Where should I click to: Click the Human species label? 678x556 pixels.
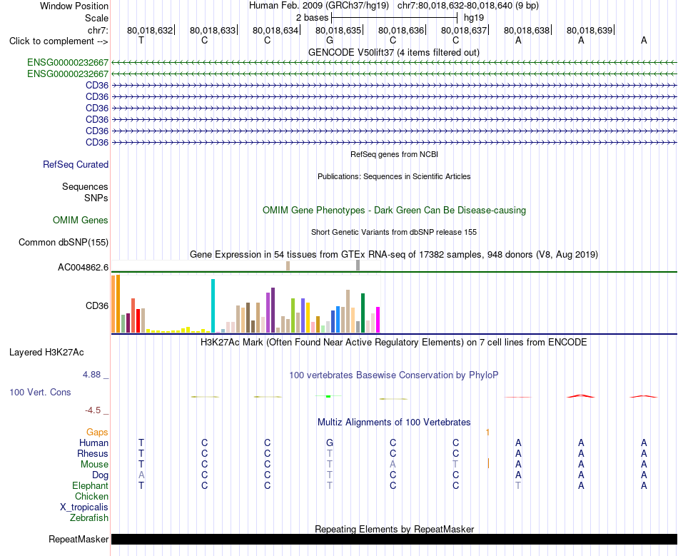(93, 443)
